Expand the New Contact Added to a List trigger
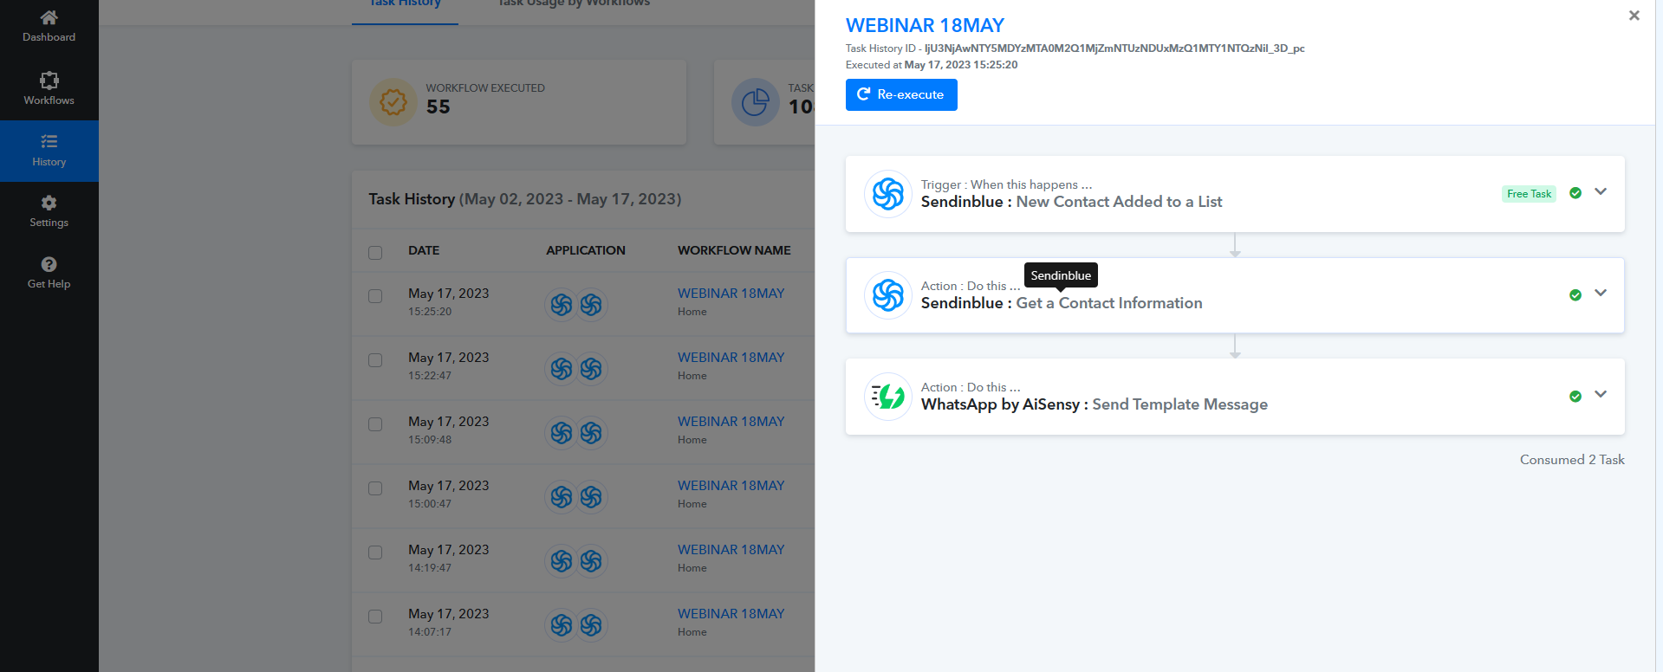The height and width of the screenshot is (672, 1663). coord(1601,192)
